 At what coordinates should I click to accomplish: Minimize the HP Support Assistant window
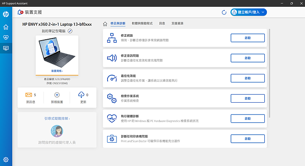pyautogui.click(x=282, y=3)
